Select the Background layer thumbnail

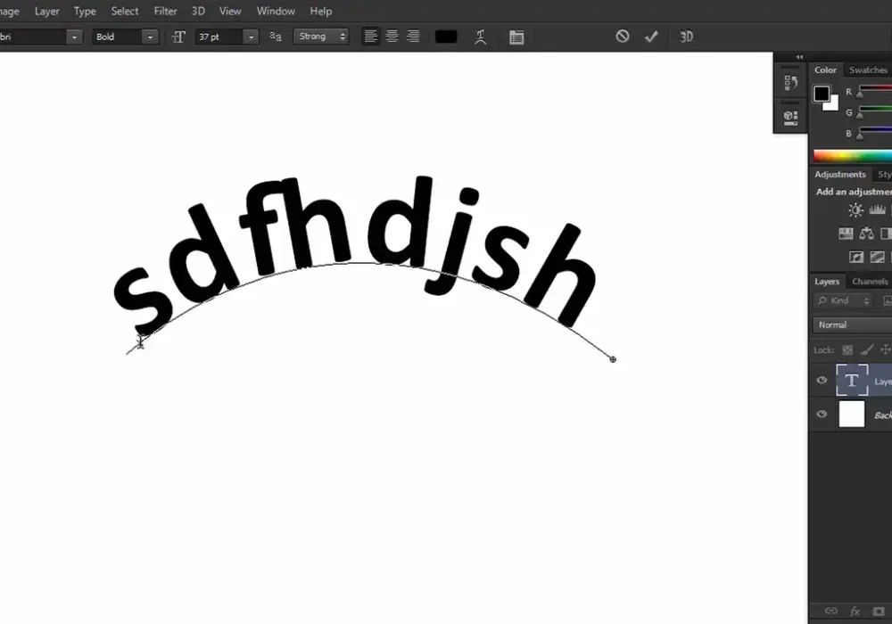[852, 414]
